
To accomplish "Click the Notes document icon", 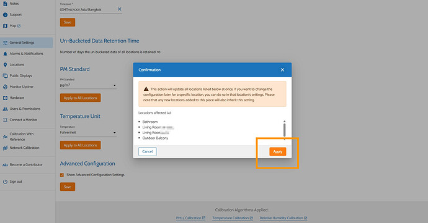I will 5,4.
